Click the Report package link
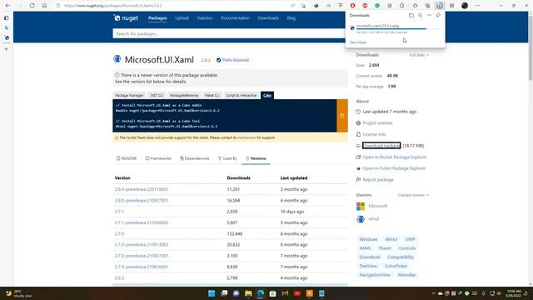The width and height of the screenshot is (533, 300). tap(378, 180)
